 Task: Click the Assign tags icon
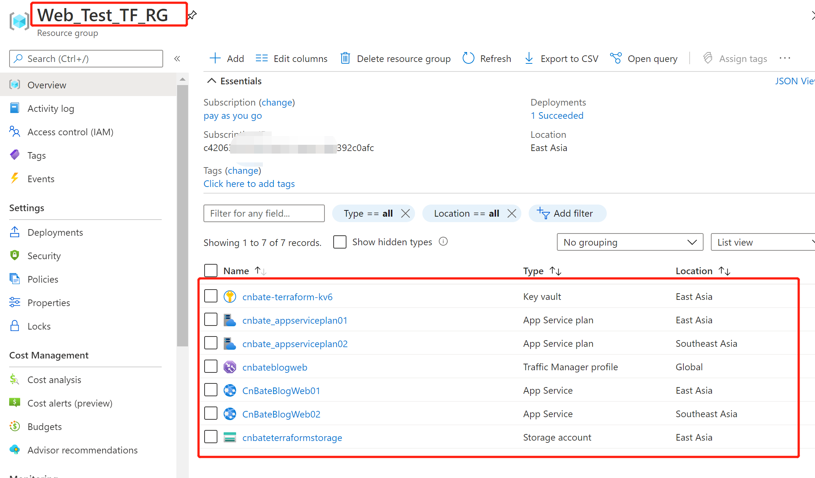click(708, 58)
